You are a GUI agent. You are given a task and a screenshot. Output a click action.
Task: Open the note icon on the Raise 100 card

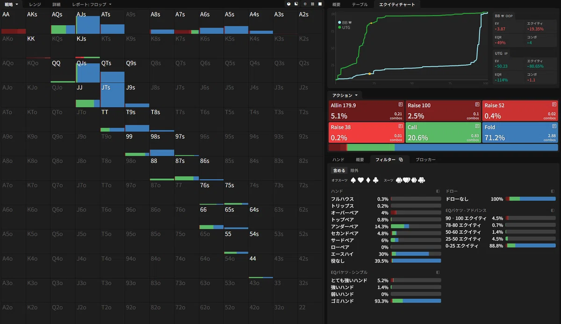[x=478, y=104]
